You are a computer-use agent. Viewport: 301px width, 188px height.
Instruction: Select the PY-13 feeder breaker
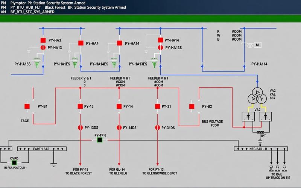click(x=80, y=106)
